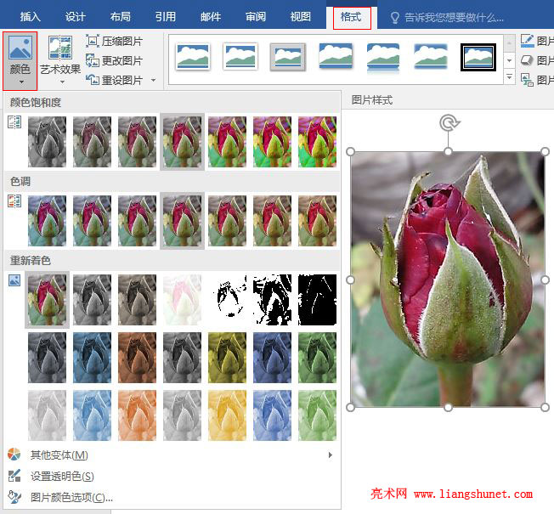Click the rotation handle above the rose image
554x514 pixels.
click(x=449, y=123)
